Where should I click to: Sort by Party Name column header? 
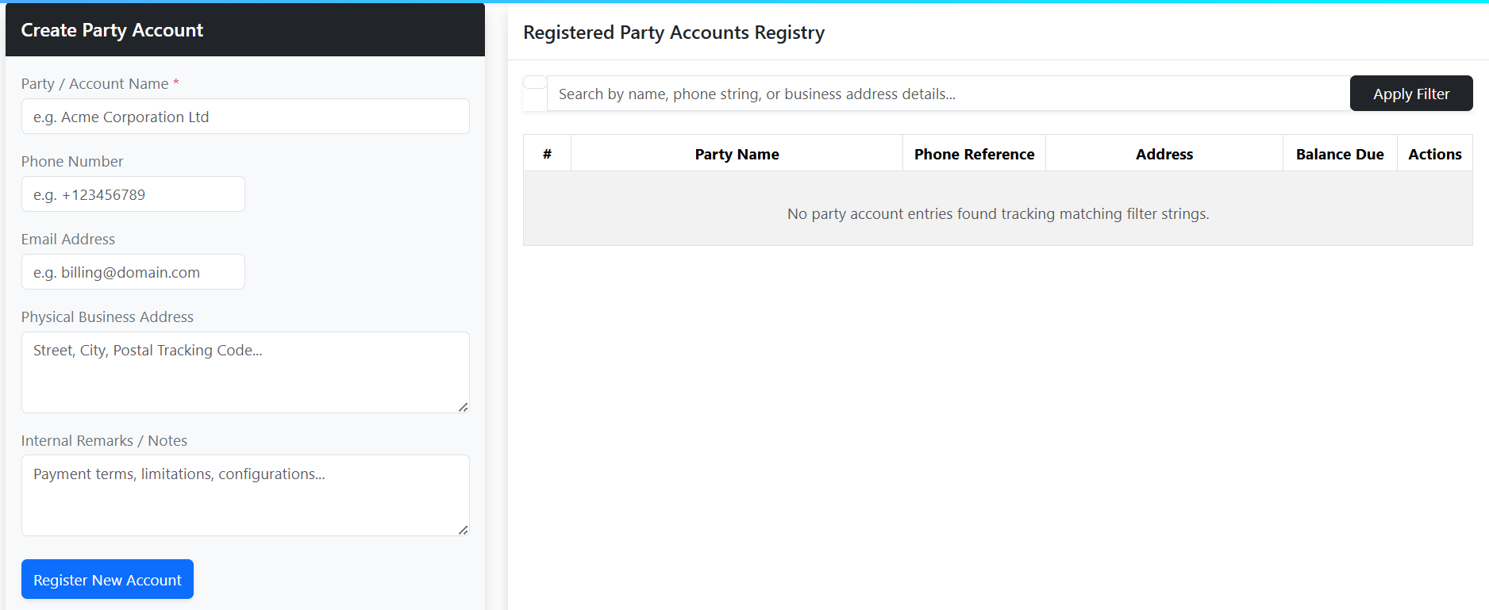pyautogui.click(x=737, y=154)
